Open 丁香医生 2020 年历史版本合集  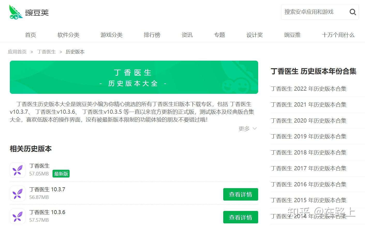tap(308, 120)
